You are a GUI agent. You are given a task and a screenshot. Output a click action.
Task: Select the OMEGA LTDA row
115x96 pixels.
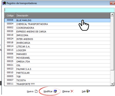pos(57,62)
